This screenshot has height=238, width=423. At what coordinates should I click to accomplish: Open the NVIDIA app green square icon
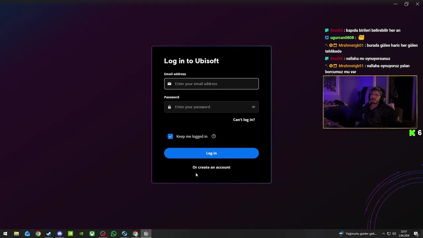(70, 234)
